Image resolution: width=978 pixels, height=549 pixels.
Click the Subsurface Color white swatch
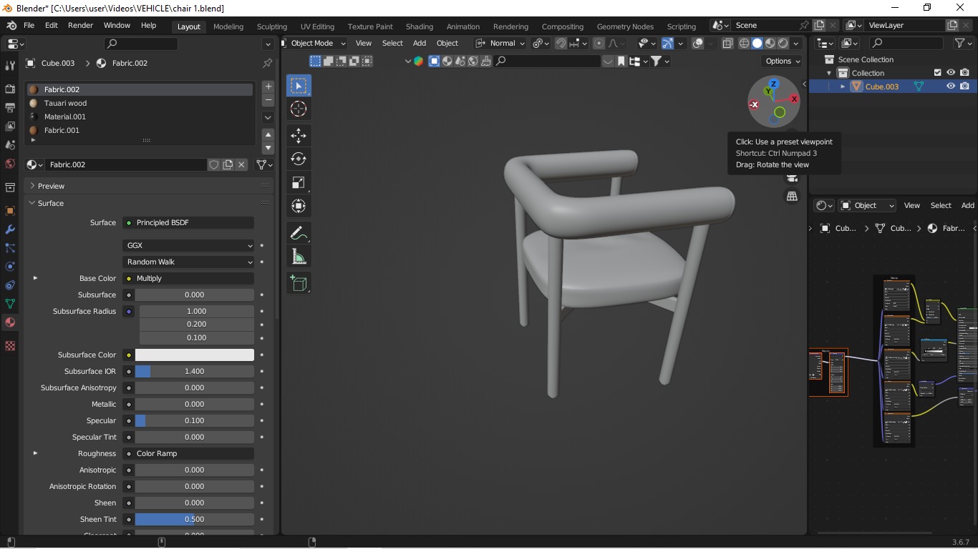(x=194, y=355)
